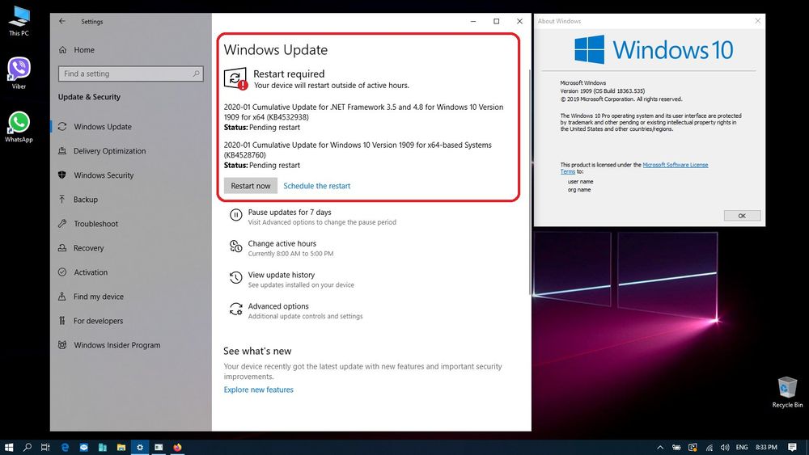This screenshot has height=455, width=809.
Task: Click the Troubleshoot wrench icon
Action: [x=62, y=224]
